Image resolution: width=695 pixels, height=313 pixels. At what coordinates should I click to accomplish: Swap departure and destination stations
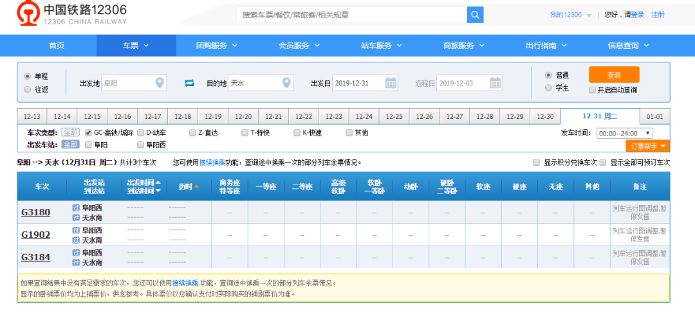pyautogui.click(x=189, y=83)
